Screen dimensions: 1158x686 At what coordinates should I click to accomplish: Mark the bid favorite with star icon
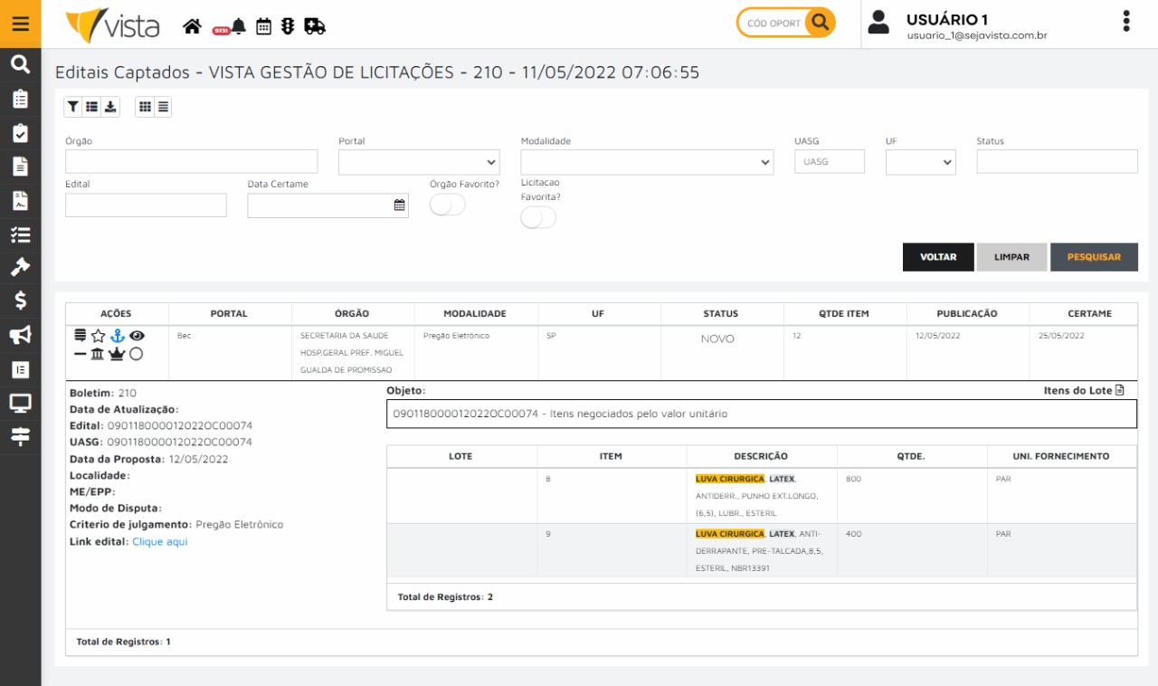98,336
